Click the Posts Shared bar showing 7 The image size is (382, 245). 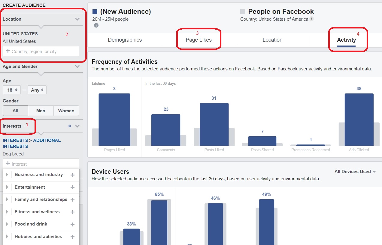[x=262, y=141]
